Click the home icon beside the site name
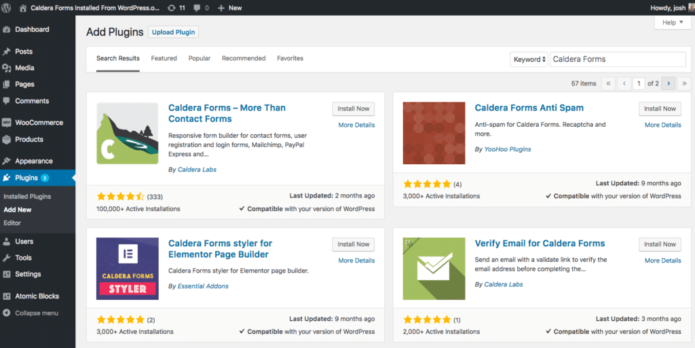This screenshot has width=695, height=348. click(x=23, y=8)
